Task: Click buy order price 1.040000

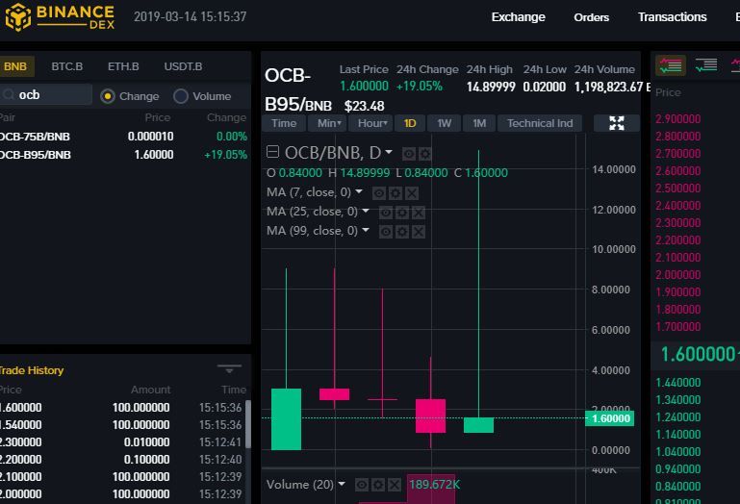Action: pos(677,452)
